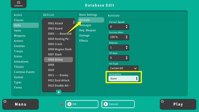This screenshot has width=199, height=112.
Task: Select skill 0008 Glitter
Action: click(58, 60)
